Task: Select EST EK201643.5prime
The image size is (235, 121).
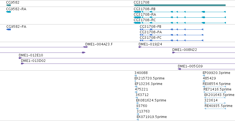Action: (219, 95)
